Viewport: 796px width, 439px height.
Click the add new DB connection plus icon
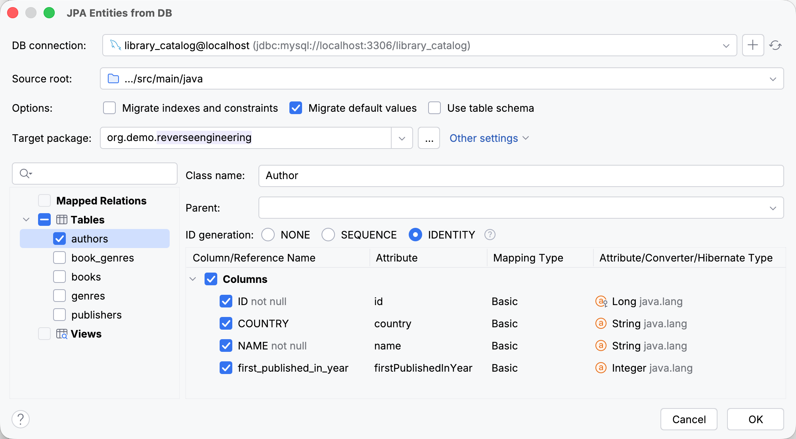(753, 45)
